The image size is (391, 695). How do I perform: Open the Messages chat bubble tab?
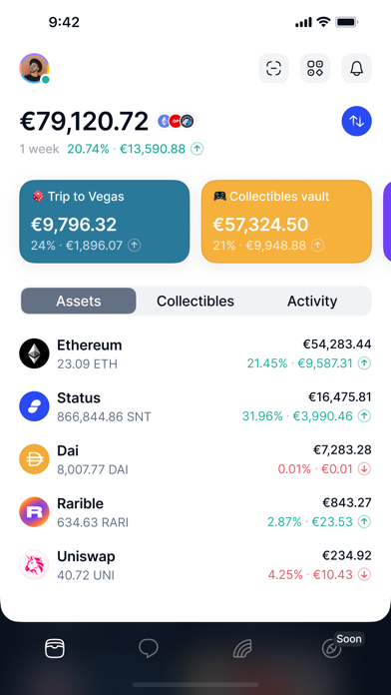[149, 648]
